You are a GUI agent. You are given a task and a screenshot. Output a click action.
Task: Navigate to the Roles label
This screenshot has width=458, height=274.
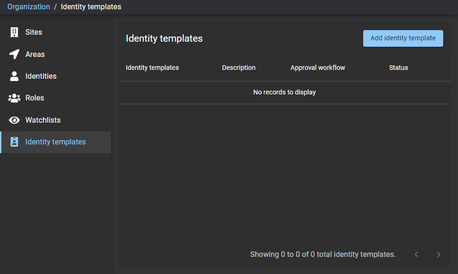35,98
